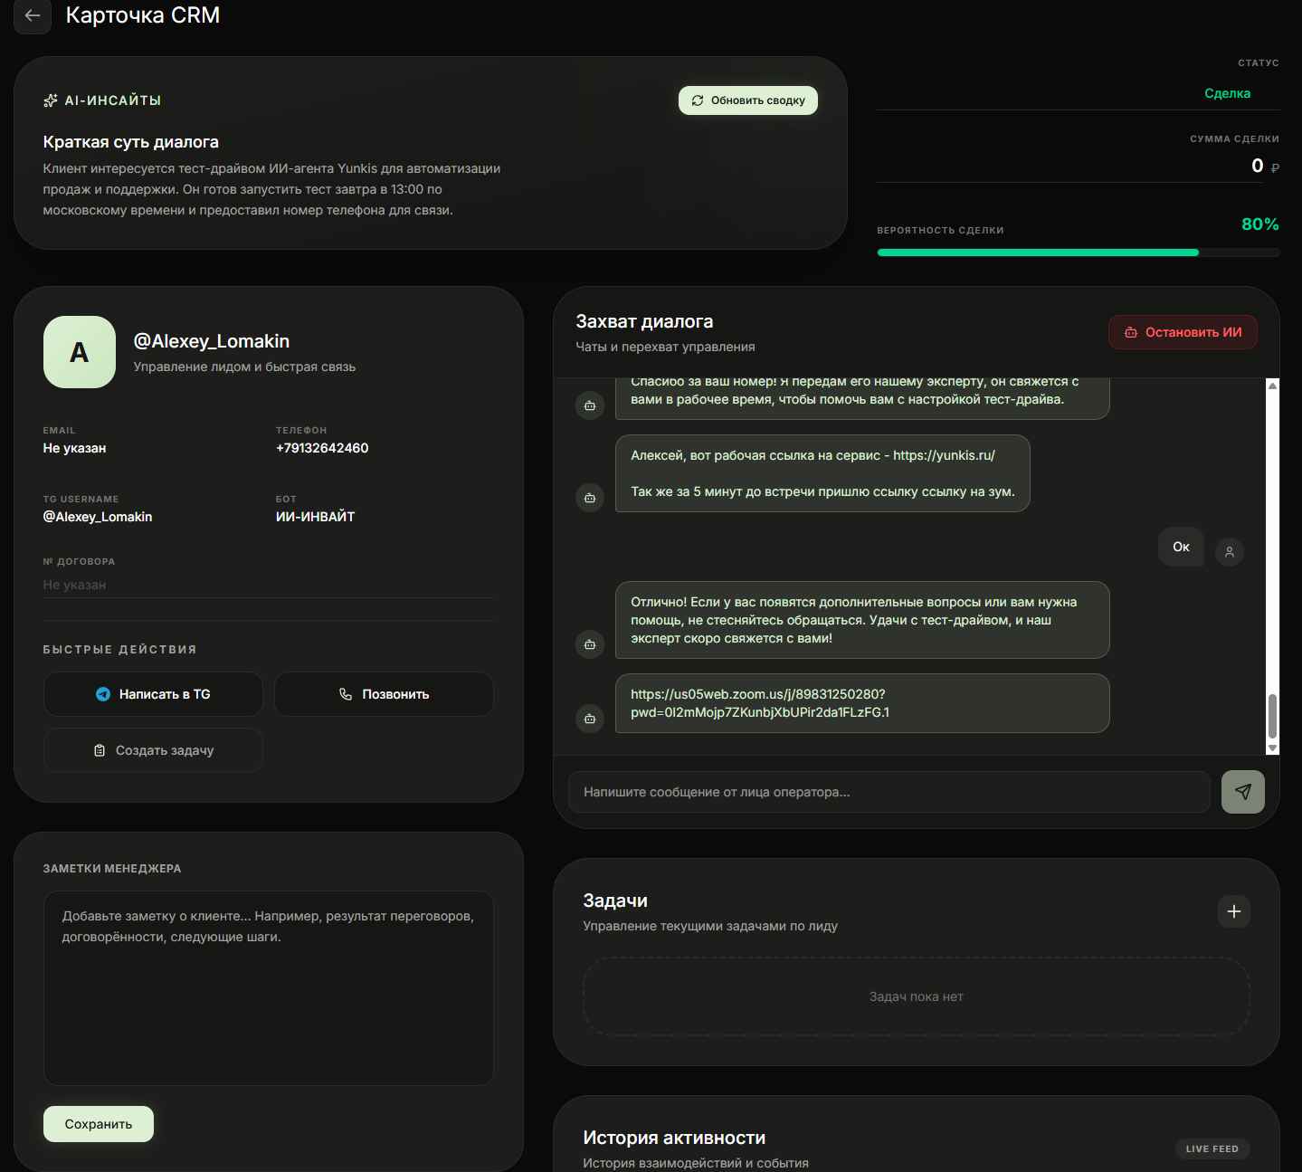Open Telegram chat via "Написать в TG"
The width and height of the screenshot is (1302, 1172).
[x=153, y=694]
